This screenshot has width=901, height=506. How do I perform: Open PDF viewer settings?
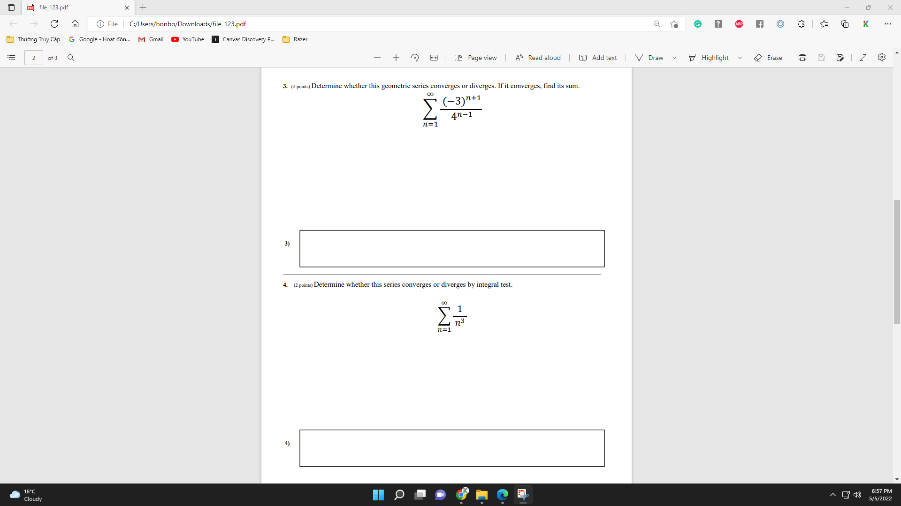coord(881,57)
